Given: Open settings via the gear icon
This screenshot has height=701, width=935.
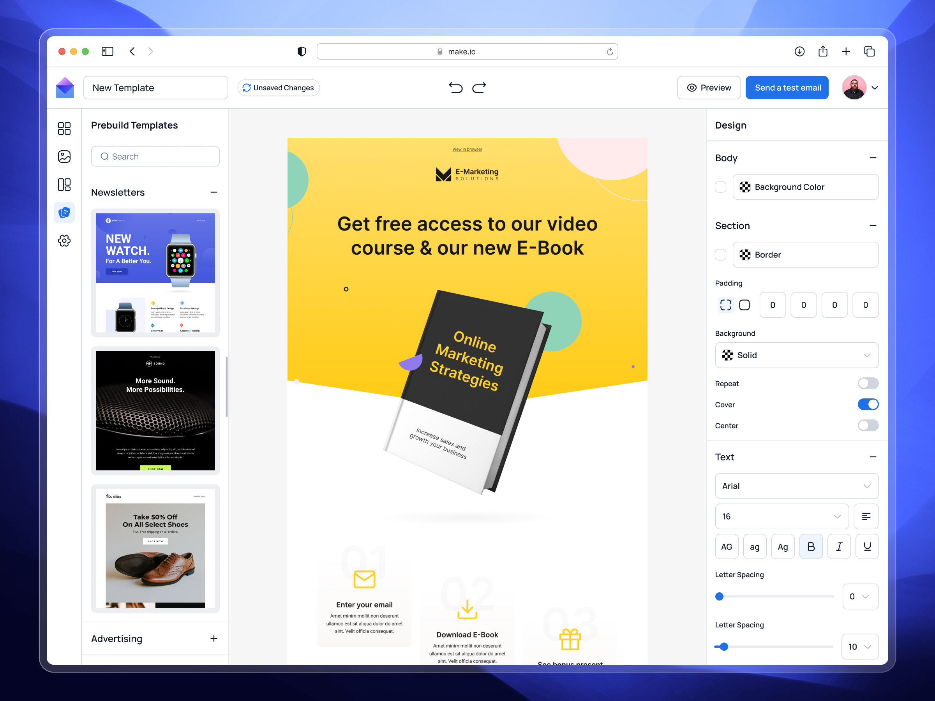Looking at the screenshot, I should point(64,240).
